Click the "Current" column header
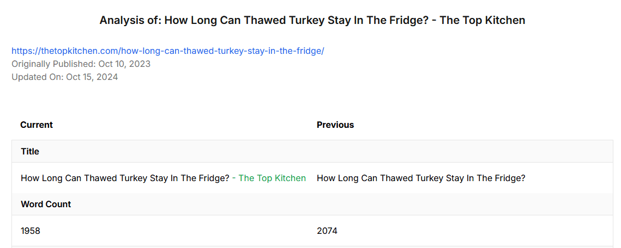Viewport: 621px width, 248px height. click(37, 125)
